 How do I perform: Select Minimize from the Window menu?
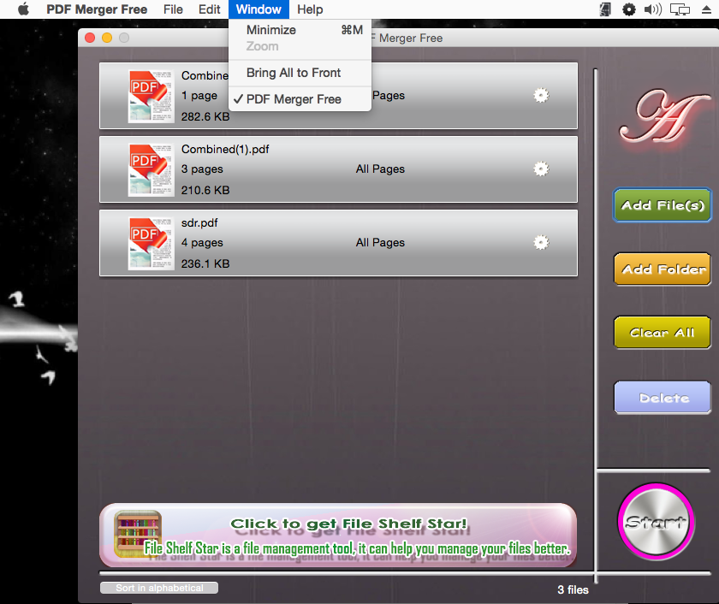click(300, 30)
